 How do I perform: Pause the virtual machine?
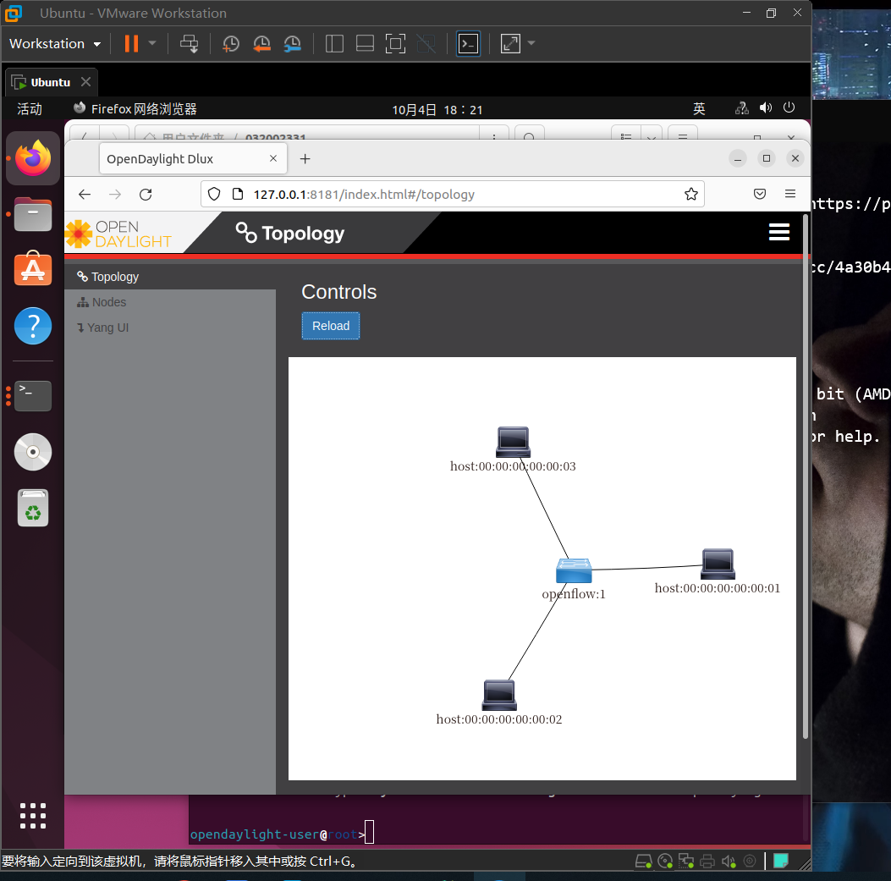131,44
